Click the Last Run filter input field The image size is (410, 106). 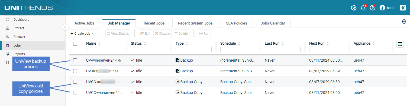[283, 50]
